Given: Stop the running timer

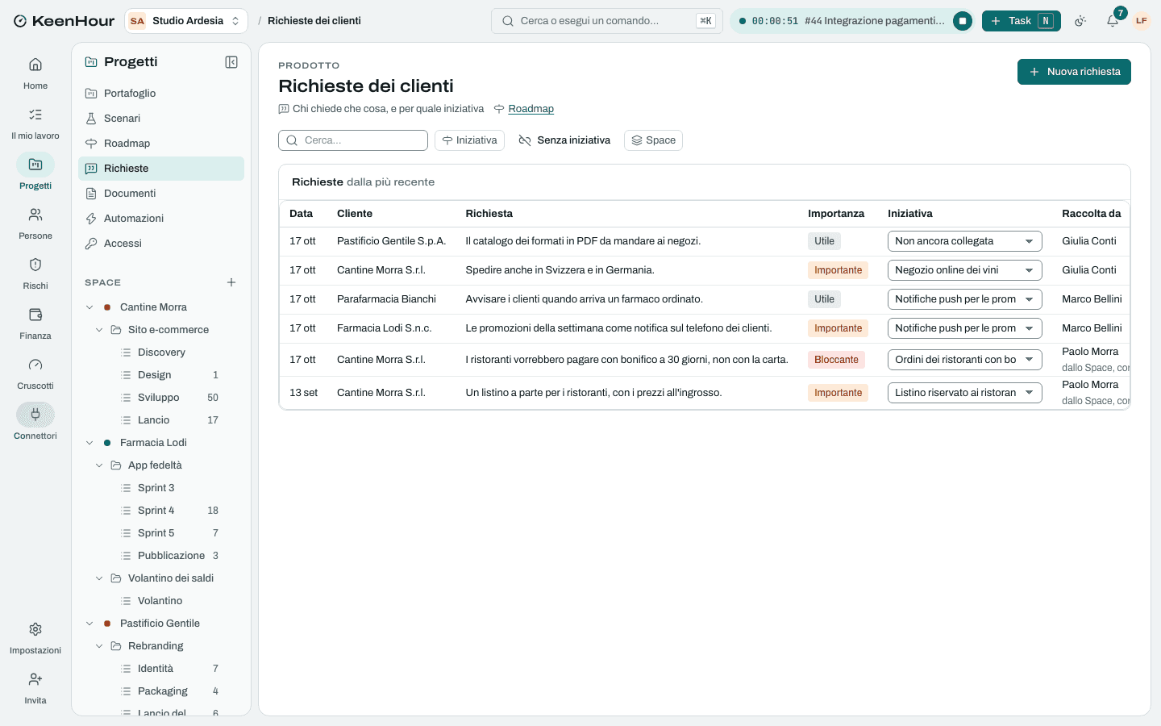Looking at the screenshot, I should [x=963, y=21].
